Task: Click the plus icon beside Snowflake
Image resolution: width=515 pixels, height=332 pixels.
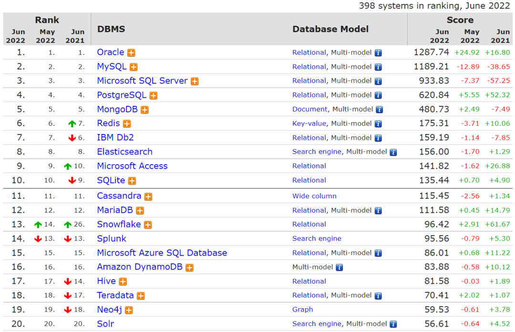Action: [148, 225]
